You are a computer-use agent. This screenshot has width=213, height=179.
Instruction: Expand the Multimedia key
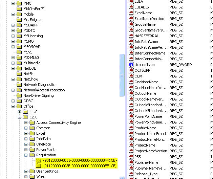pos(13,63)
